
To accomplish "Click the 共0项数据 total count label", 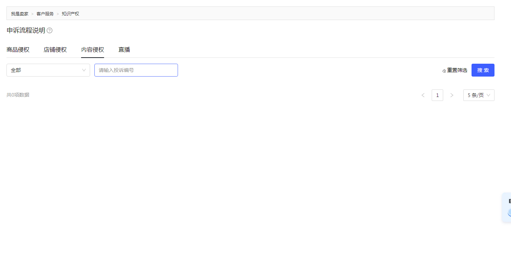I will (x=18, y=95).
